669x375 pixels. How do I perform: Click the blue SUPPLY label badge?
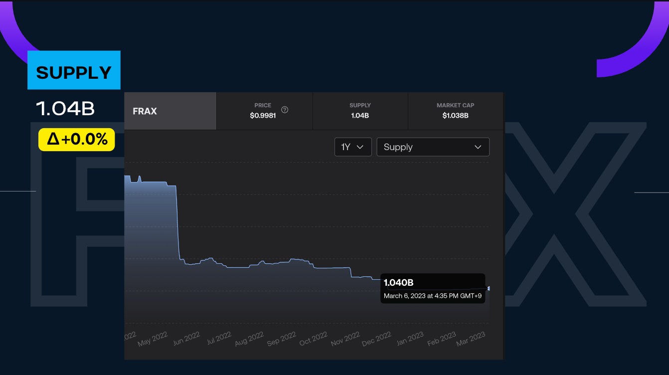(74, 70)
